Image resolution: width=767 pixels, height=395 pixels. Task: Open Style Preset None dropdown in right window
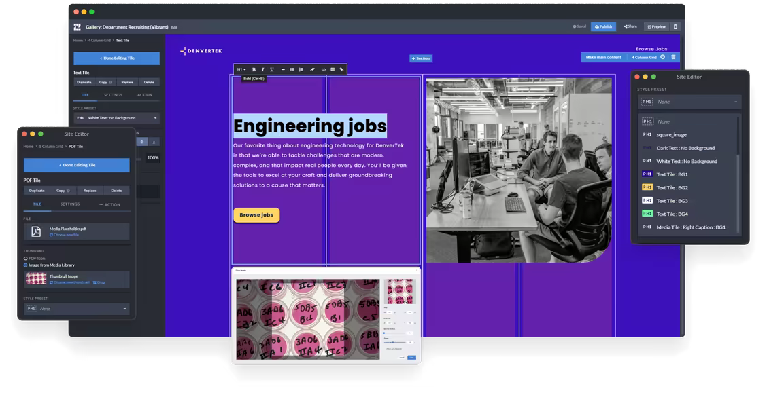(689, 102)
